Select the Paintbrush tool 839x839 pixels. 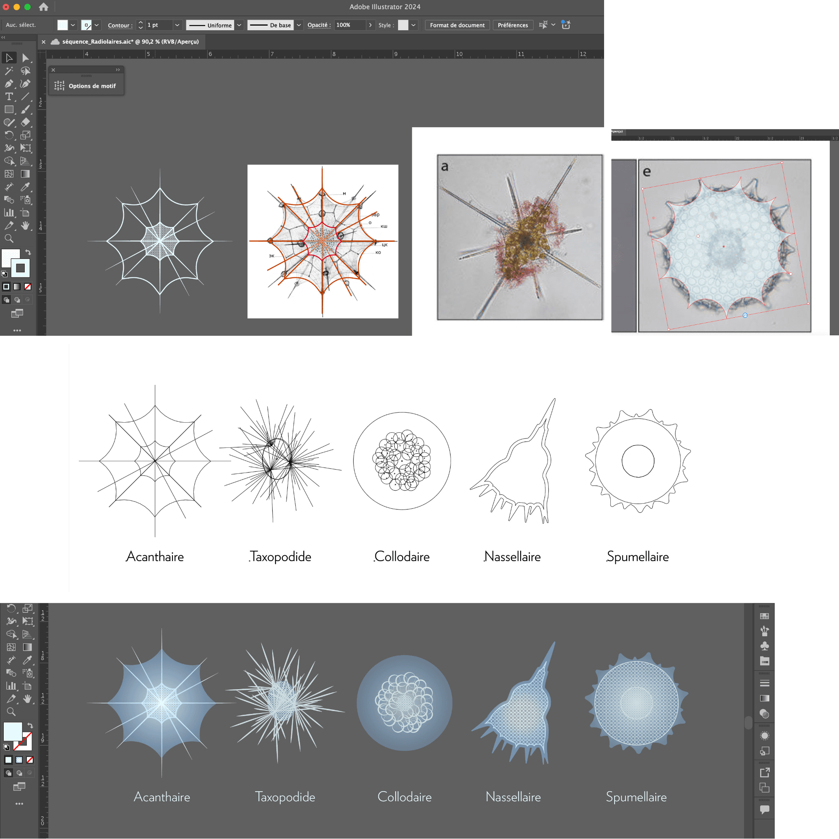pyautogui.click(x=25, y=110)
